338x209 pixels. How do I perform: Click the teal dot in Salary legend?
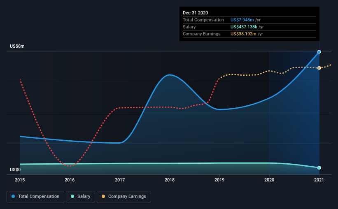(x=72, y=196)
